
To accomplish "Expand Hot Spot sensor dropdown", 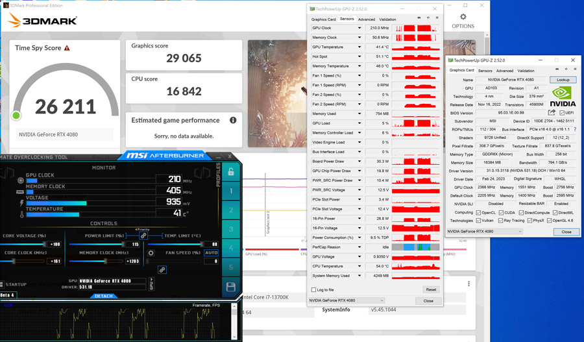I will 359,56.
